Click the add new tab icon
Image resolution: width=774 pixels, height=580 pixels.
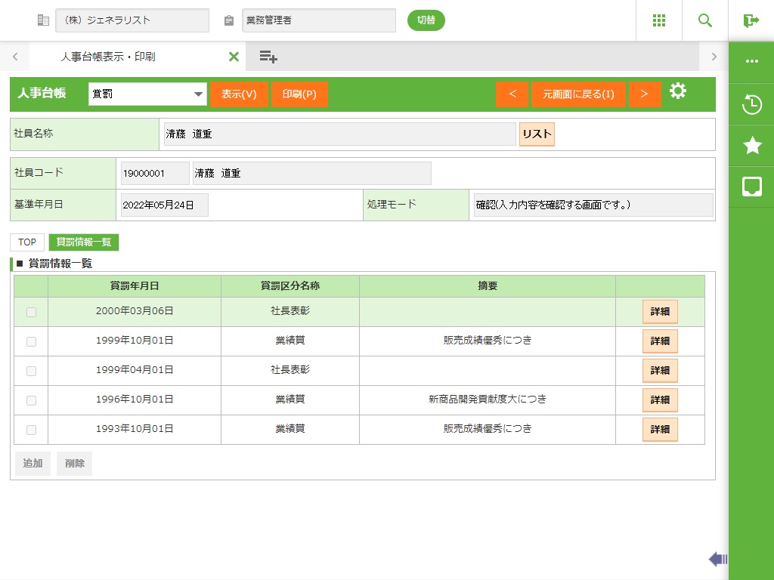268,57
